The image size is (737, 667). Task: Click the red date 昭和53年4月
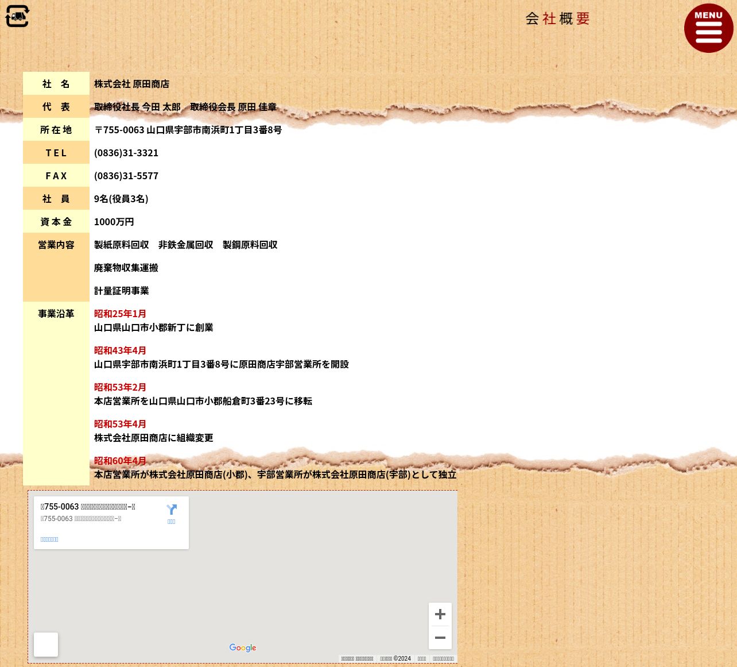(120, 424)
